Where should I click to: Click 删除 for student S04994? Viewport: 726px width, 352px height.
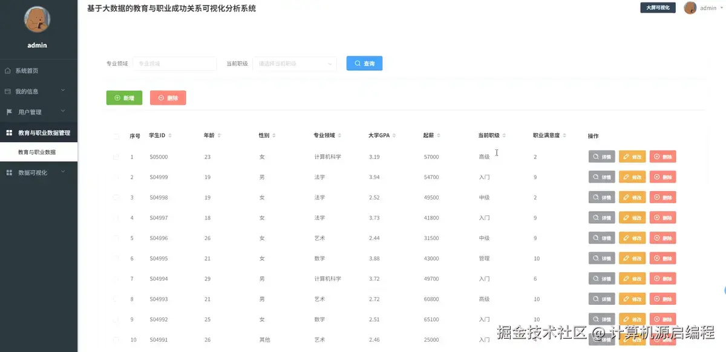click(x=663, y=279)
